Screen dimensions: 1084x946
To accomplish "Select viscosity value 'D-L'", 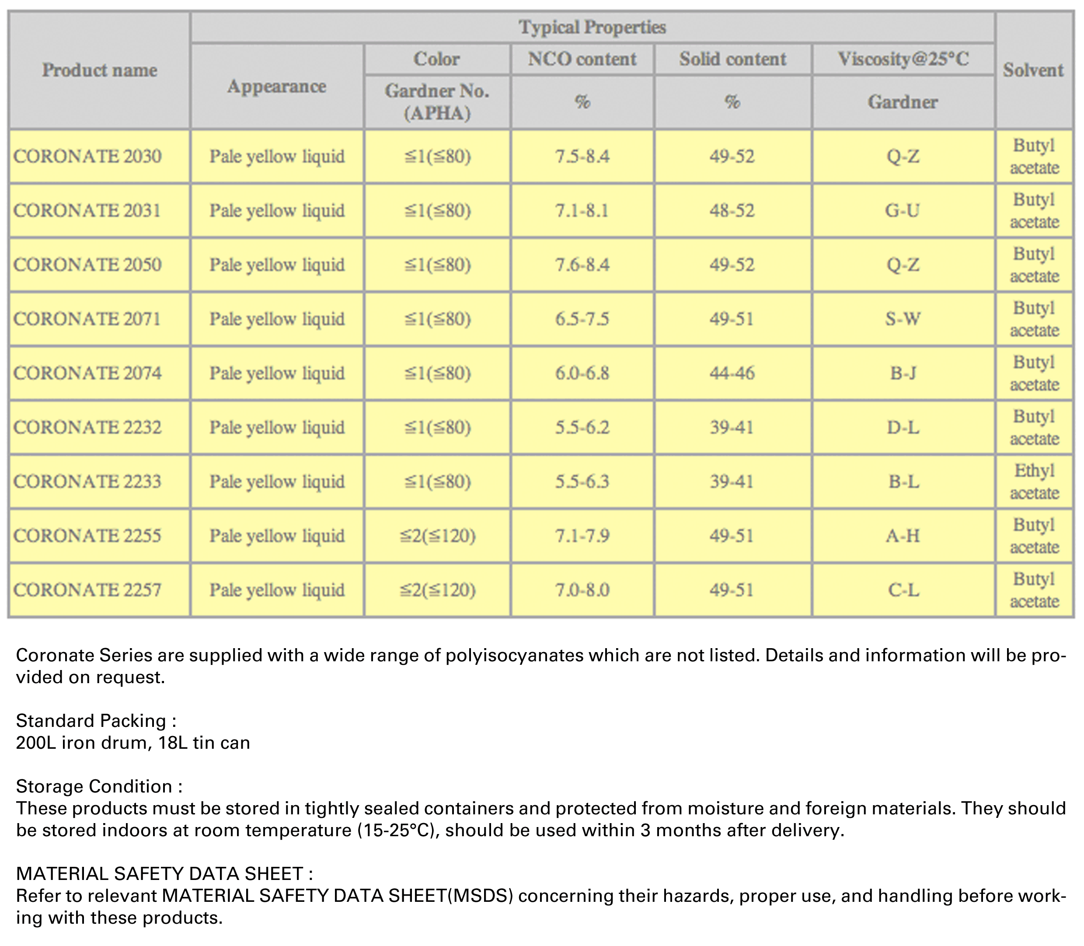I will pyautogui.click(x=903, y=427).
